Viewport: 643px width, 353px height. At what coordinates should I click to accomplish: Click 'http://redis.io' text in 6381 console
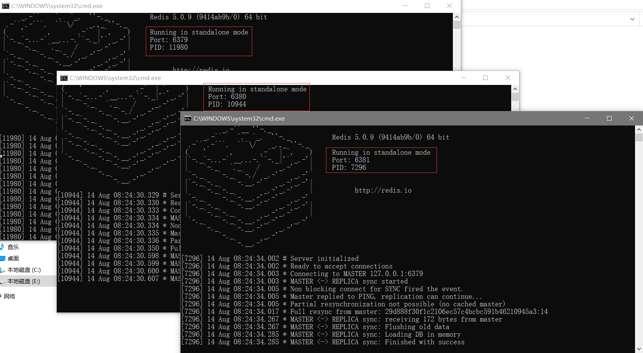(x=383, y=190)
